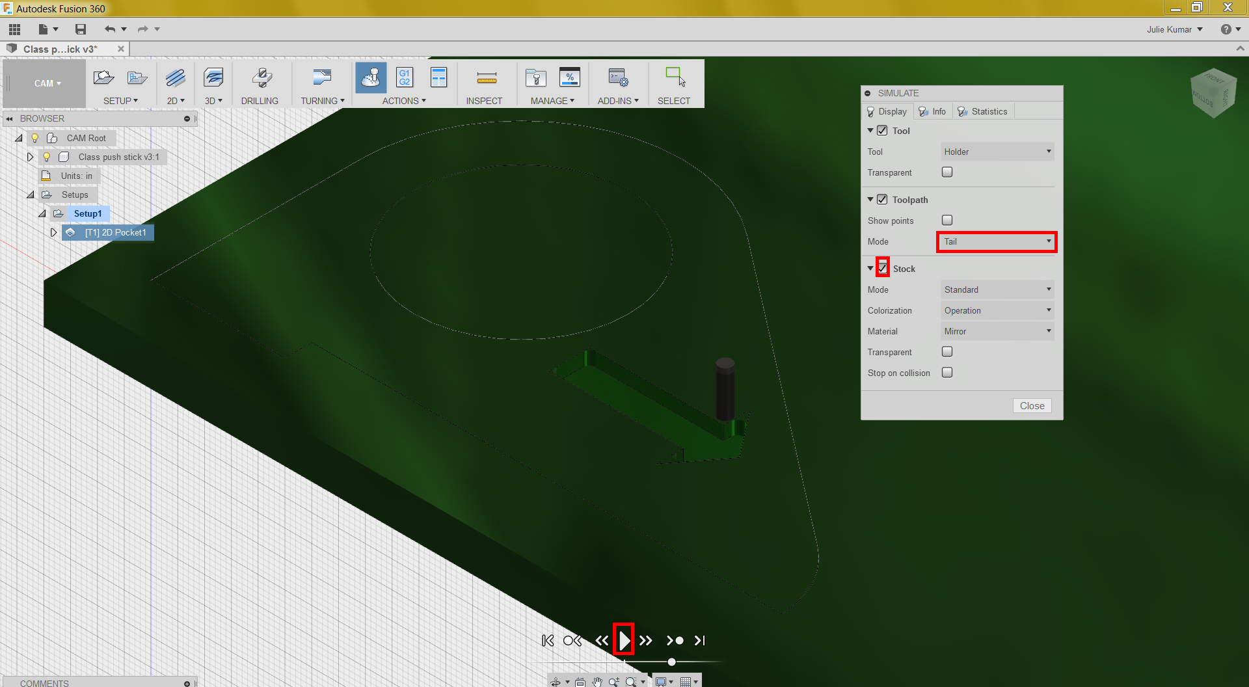Enable the Show points checkbox

(947, 221)
